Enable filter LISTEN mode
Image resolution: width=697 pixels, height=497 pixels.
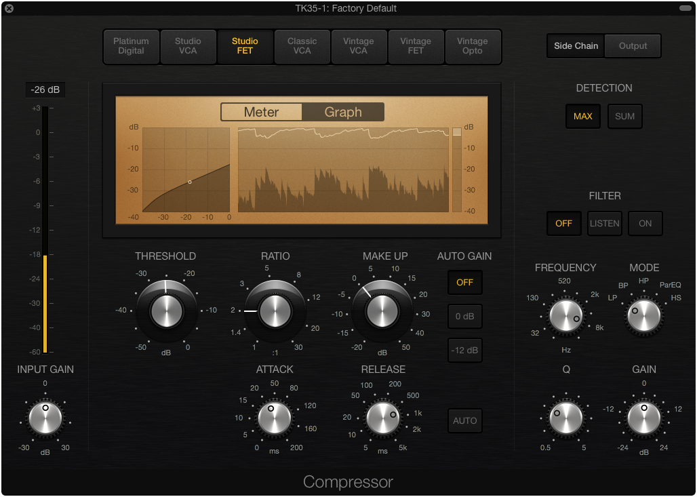click(605, 224)
